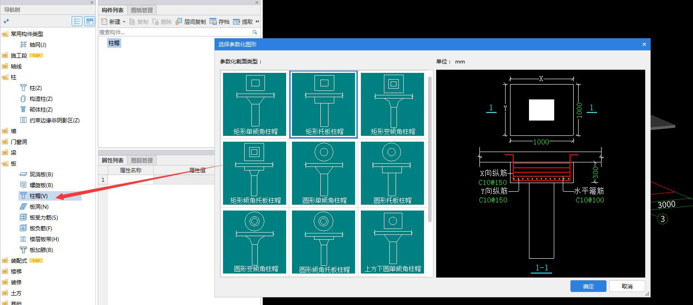This screenshot has height=305, width=693.
Task: Expand toolbar overflow chevron next to 提取
Action: point(257,21)
